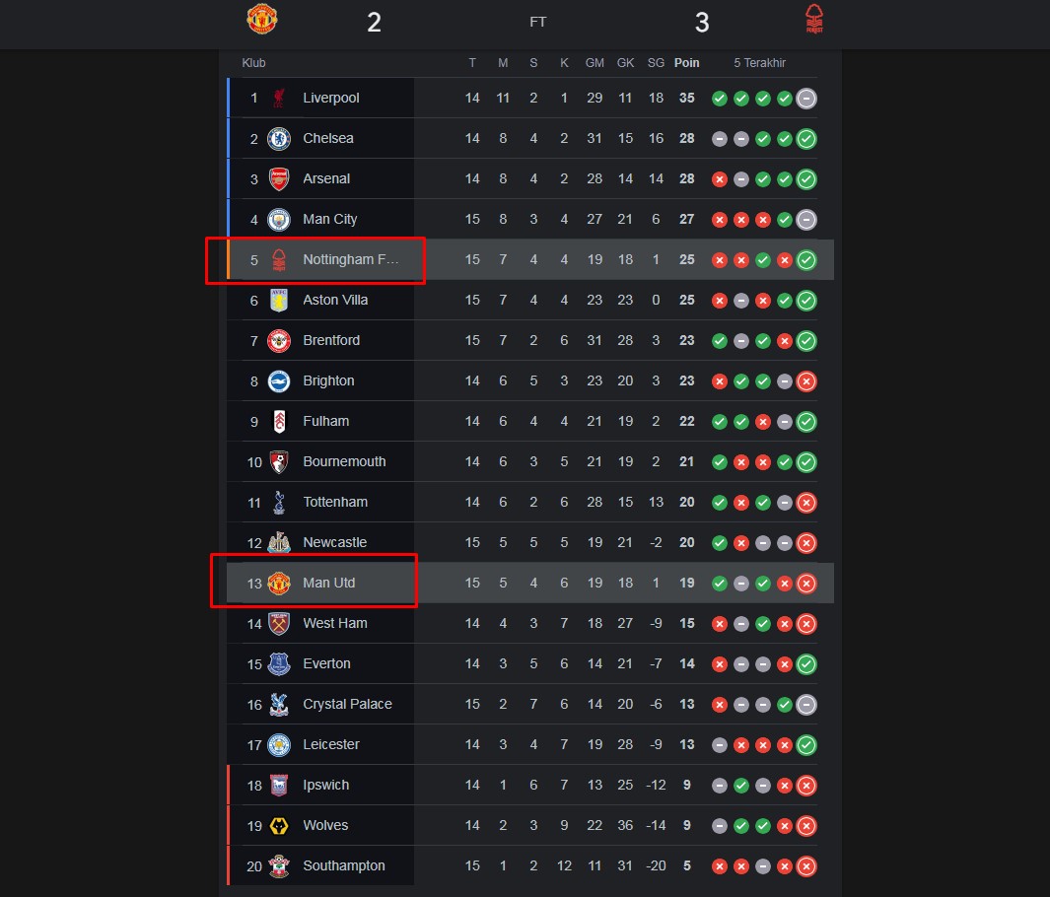Click the Arsenal club crest icon
The image size is (1050, 897).
pos(279,178)
